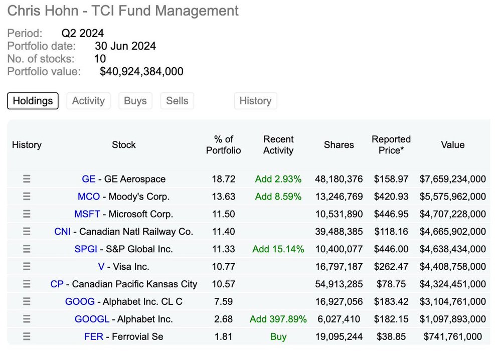This screenshot has height=351, width=495.
Task: Show the History tab
Action: coord(255,101)
